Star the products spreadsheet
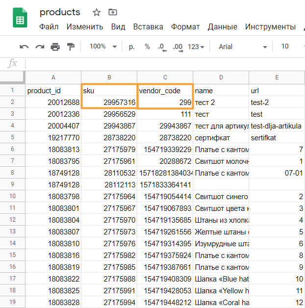 click(97, 12)
